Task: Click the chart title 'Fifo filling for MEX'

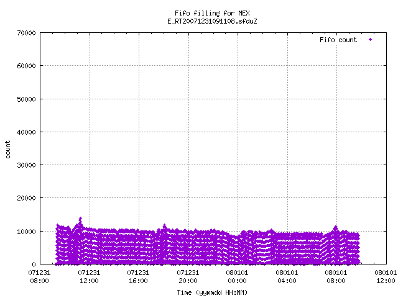Action: (x=212, y=13)
